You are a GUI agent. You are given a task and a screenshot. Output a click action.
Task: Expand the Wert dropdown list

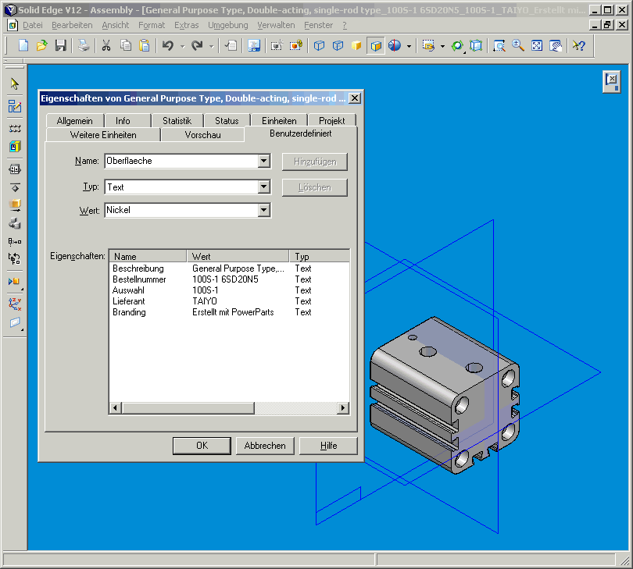(263, 210)
